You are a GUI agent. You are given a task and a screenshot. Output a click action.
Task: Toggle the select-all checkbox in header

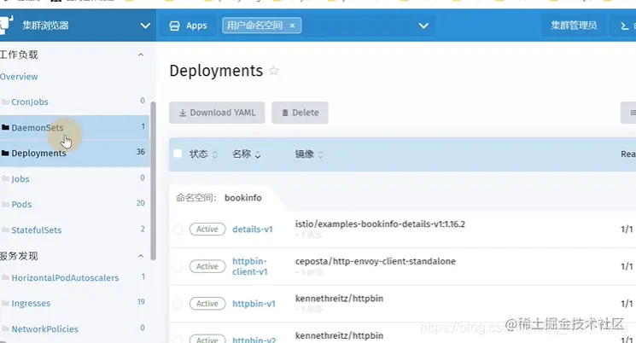178,154
